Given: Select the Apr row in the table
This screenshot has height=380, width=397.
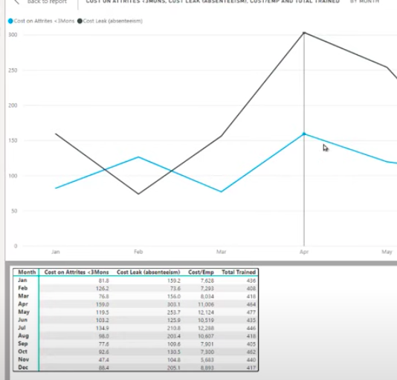Looking at the screenshot, I should coord(136,304).
